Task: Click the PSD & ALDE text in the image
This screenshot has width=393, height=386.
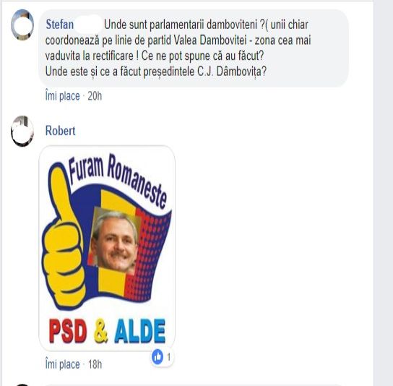Action: tap(107, 330)
